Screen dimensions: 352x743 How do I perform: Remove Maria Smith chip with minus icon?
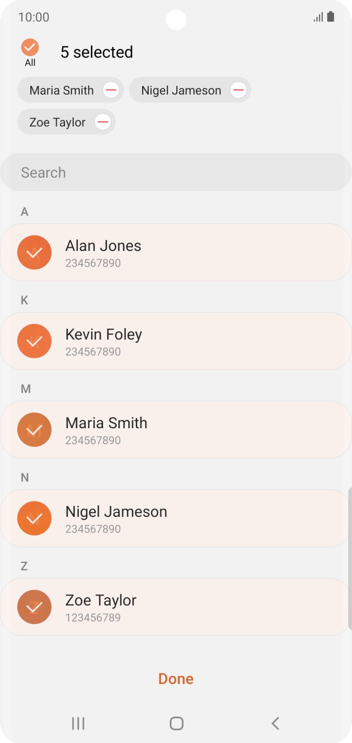tap(111, 90)
